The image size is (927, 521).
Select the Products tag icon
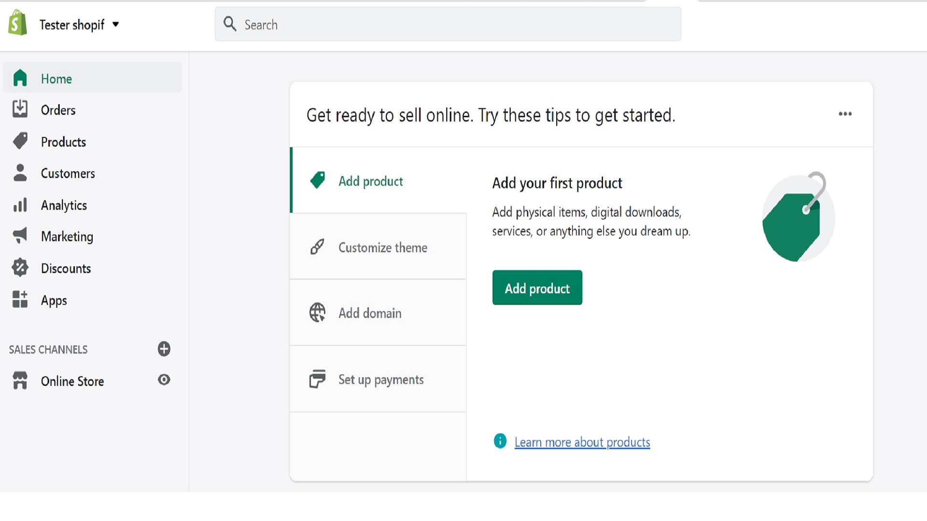coord(20,141)
